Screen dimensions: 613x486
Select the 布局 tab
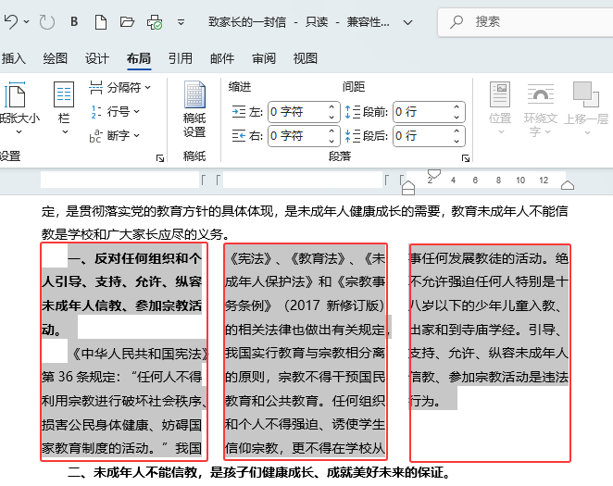(x=139, y=58)
